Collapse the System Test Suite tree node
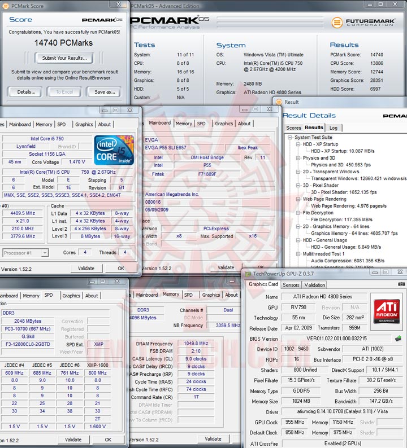407x448 pixels. [290, 138]
